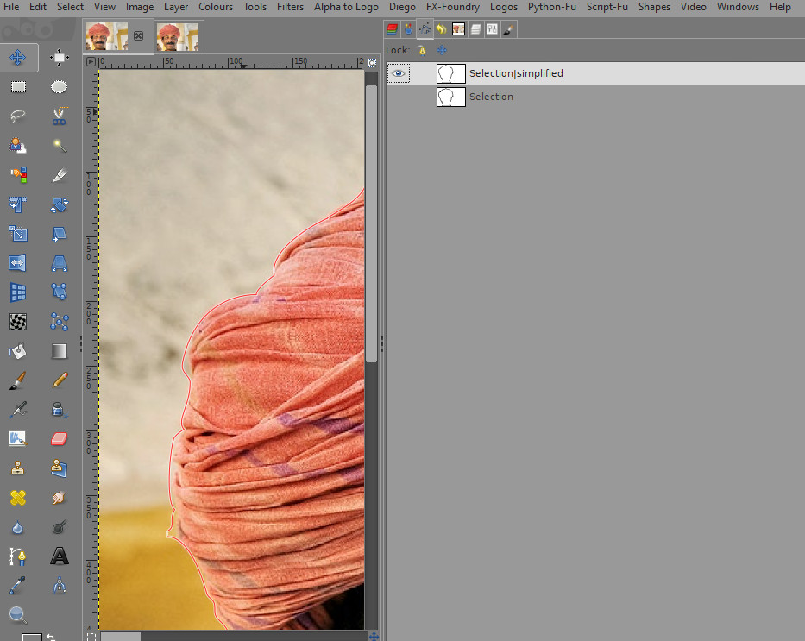The width and height of the screenshot is (805, 641).
Task: Select the Move tool
Action: [x=18, y=58]
